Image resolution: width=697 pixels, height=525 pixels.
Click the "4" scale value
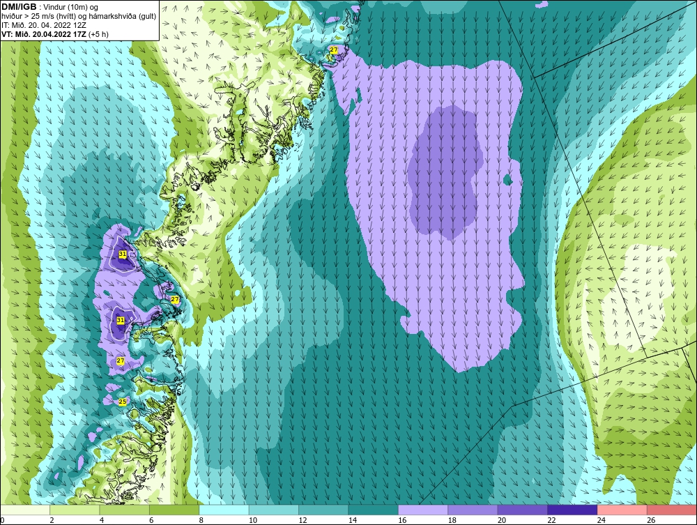[x=102, y=520]
